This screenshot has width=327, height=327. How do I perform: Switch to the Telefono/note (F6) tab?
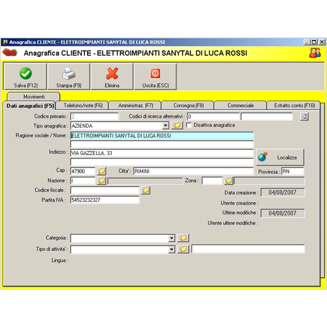[82, 105]
